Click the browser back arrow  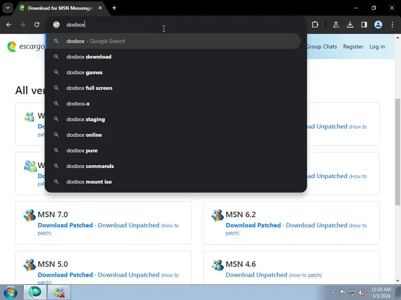coord(9,25)
